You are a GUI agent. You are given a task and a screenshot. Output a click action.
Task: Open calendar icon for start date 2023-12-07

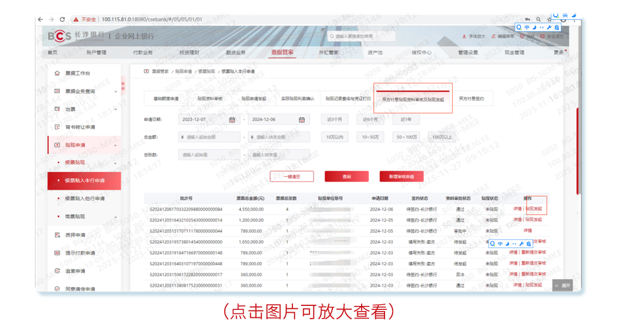tap(232, 119)
